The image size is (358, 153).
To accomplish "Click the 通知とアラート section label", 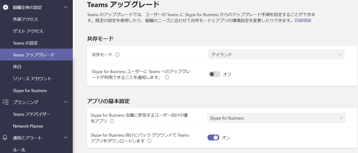I will (27, 137).
